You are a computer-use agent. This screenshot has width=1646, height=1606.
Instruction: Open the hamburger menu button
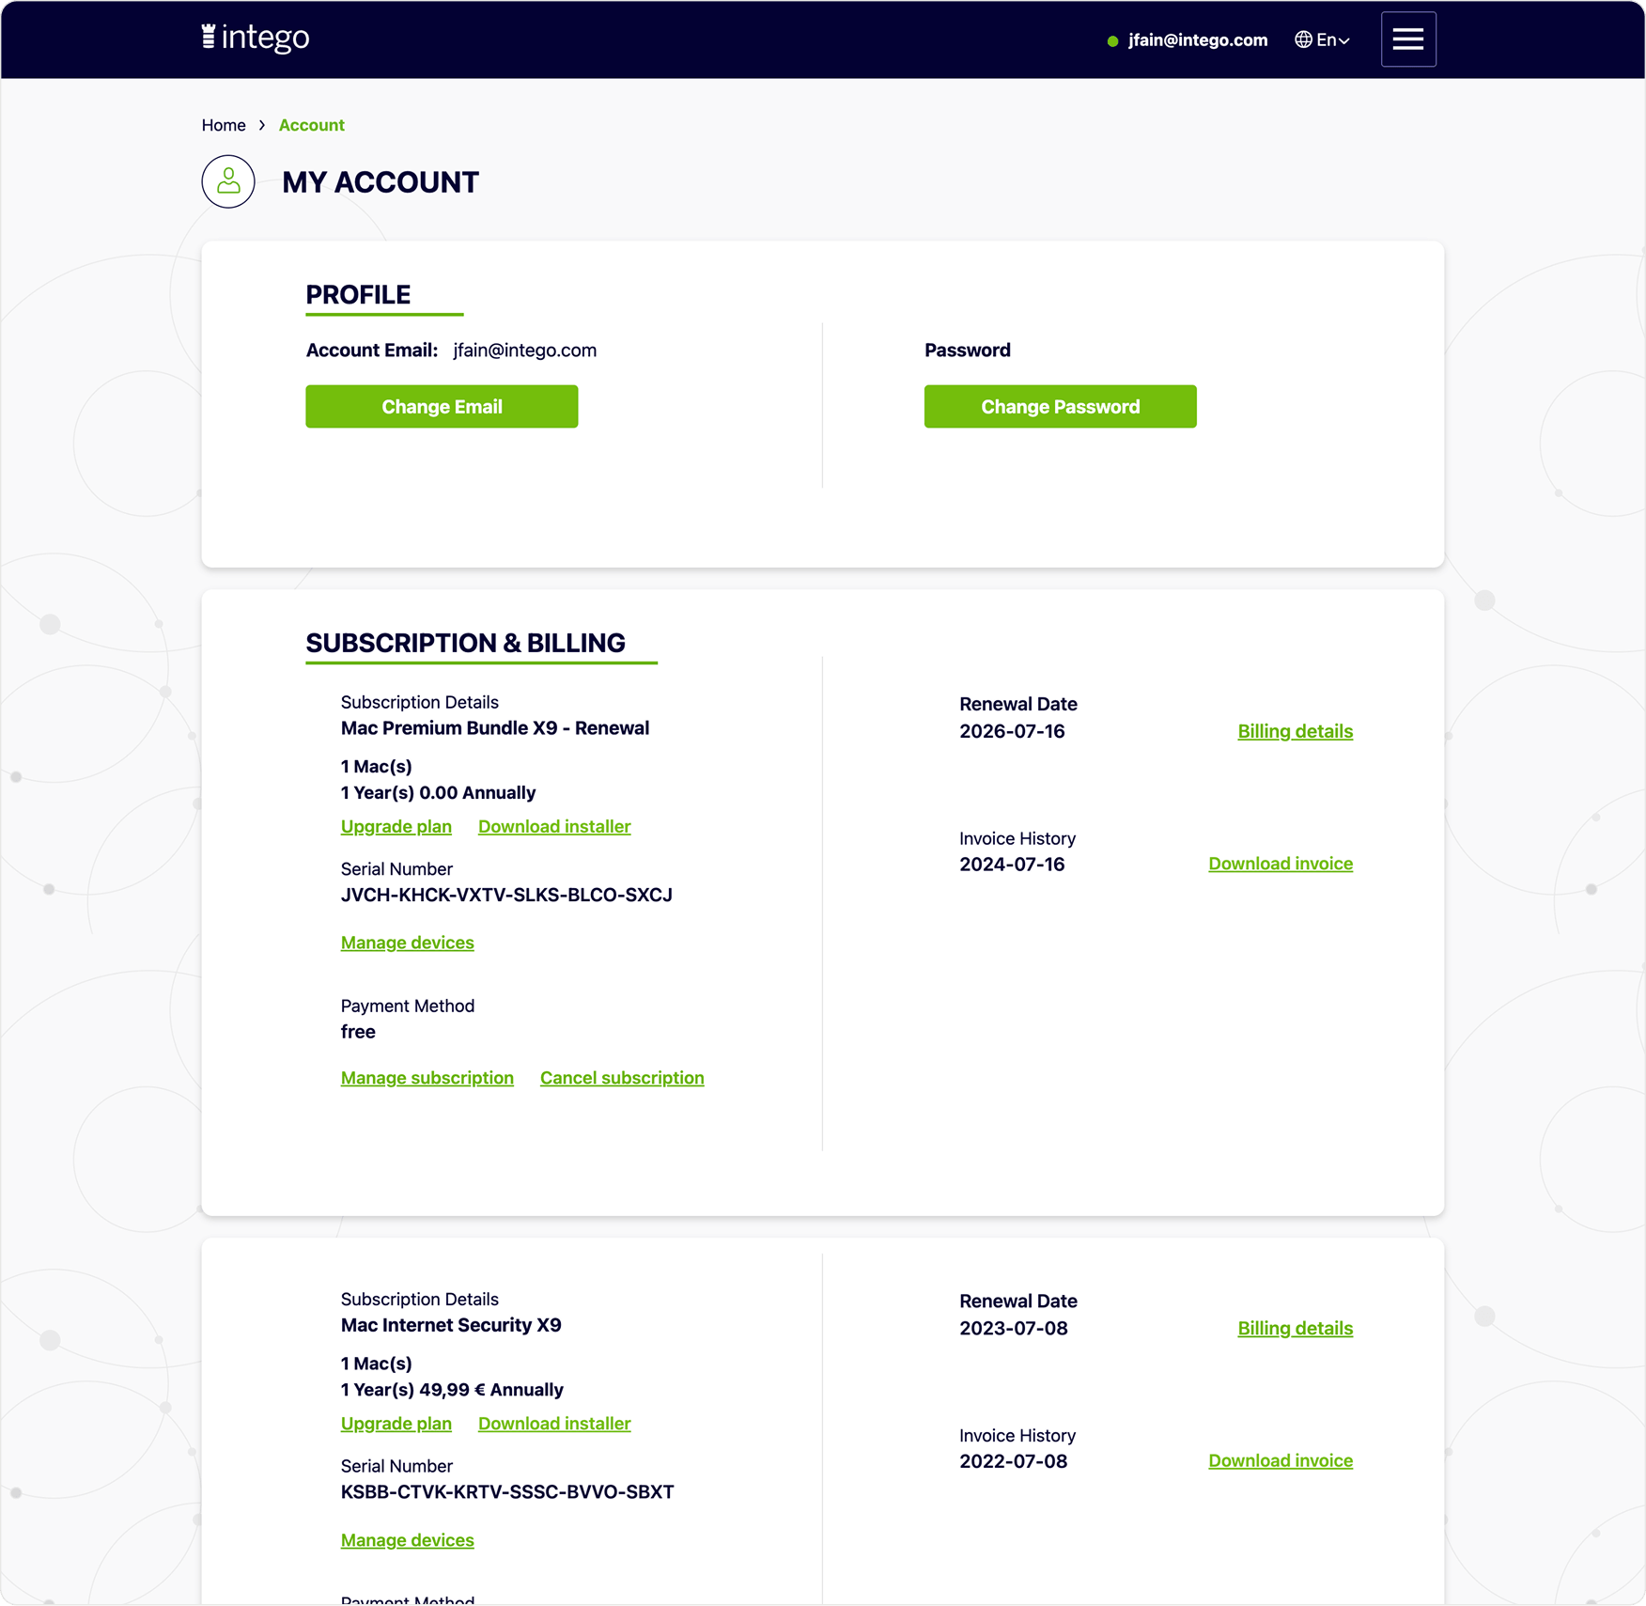click(x=1407, y=39)
